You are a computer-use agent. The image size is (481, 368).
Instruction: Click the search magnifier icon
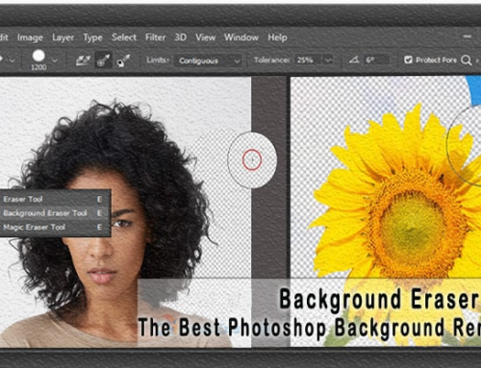coord(466,60)
